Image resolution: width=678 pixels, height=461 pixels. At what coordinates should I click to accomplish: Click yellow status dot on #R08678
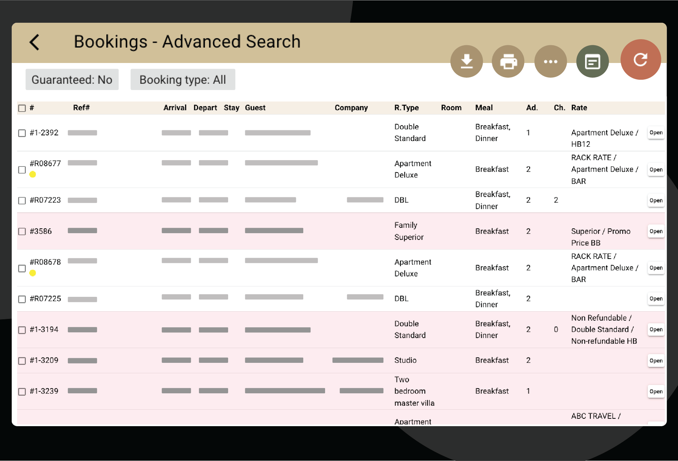33,273
